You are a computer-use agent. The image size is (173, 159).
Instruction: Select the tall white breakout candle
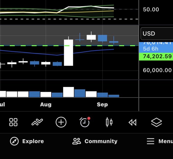pos(68,52)
